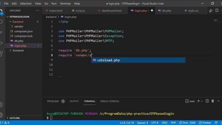The width and height of the screenshot is (222, 125).
Task: Accept the autoload.php suggestion
Action: 138,60
